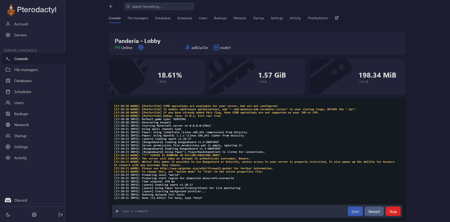
Task: Click the SERVER CONTROLS sidebar heading
Action: coord(20,51)
